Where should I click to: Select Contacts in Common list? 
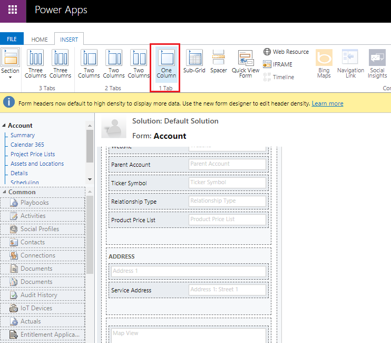pyautogui.click(x=43, y=242)
